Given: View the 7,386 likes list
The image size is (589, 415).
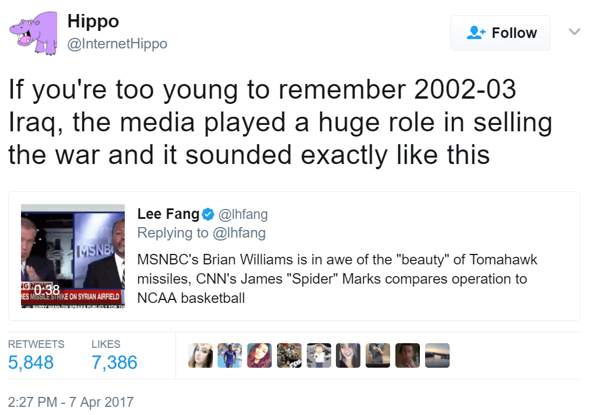Looking at the screenshot, I should point(114,362).
